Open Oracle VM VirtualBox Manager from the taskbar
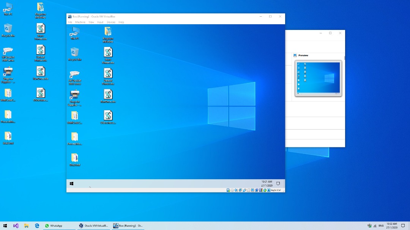The width and height of the screenshot is (410, 230). pos(93,225)
